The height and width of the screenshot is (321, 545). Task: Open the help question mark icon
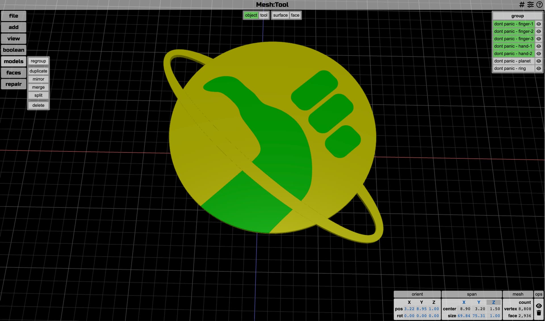click(539, 5)
